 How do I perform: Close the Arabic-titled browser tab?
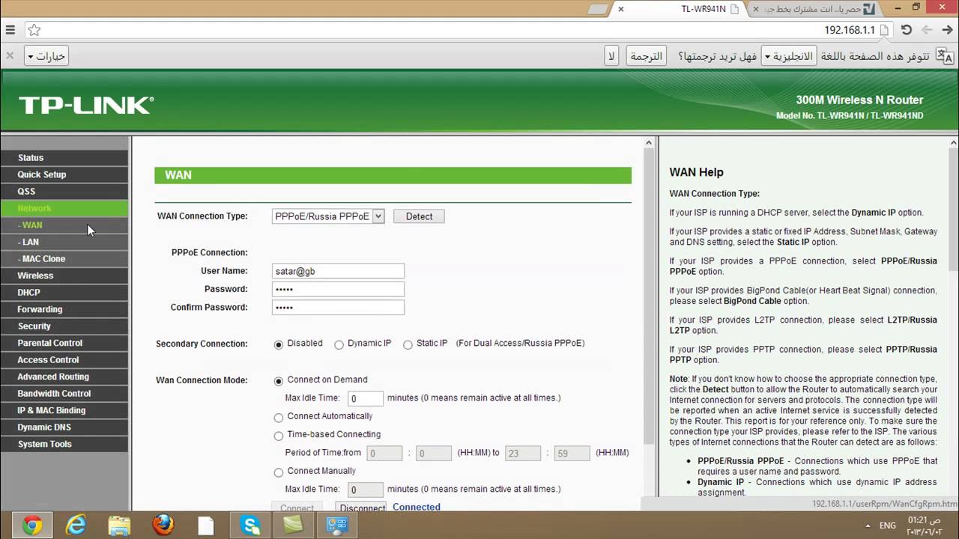(x=754, y=9)
